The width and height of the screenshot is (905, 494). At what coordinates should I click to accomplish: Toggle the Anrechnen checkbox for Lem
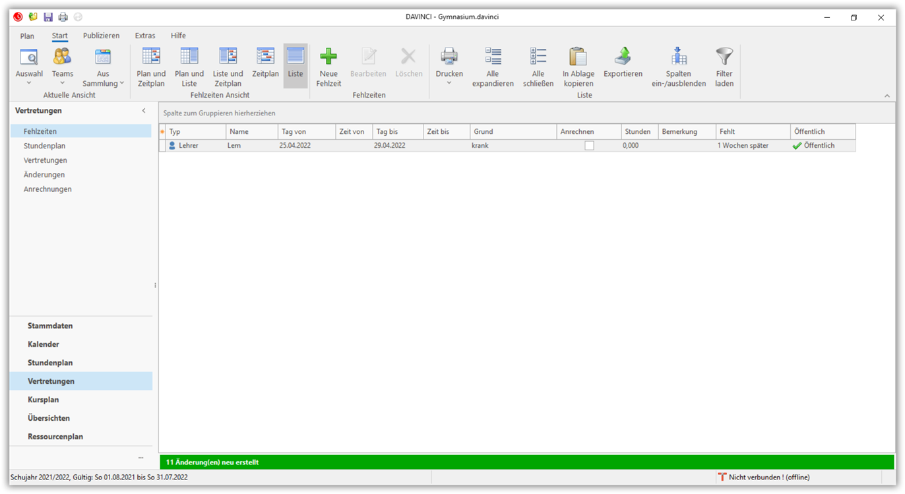pos(589,146)
